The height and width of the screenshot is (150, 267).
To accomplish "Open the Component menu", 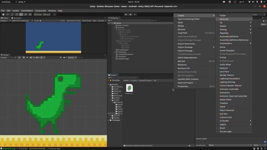I will click(40, 10).
